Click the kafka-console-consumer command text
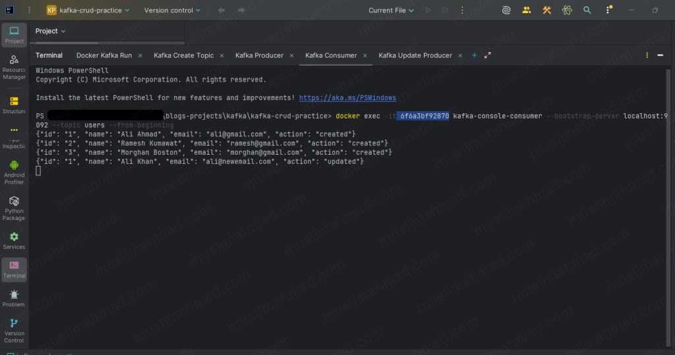The width and height of the screenshot is (675, 355). tap(498, 116)
